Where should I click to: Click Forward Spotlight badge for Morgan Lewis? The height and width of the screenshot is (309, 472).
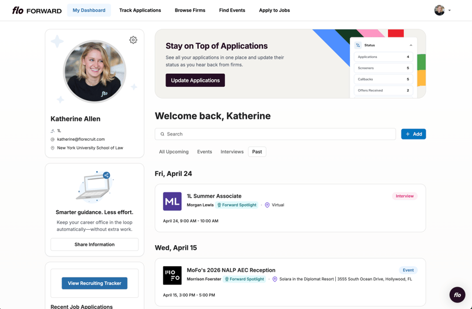click(237, 205)
